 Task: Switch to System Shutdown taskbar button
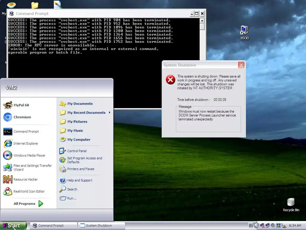[x=101, y=226]
